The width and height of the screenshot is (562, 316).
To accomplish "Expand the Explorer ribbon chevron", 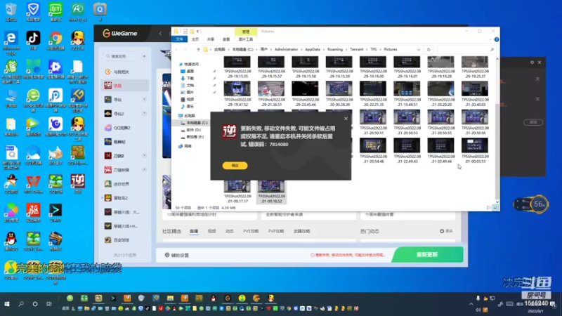I will pos(490,39).
